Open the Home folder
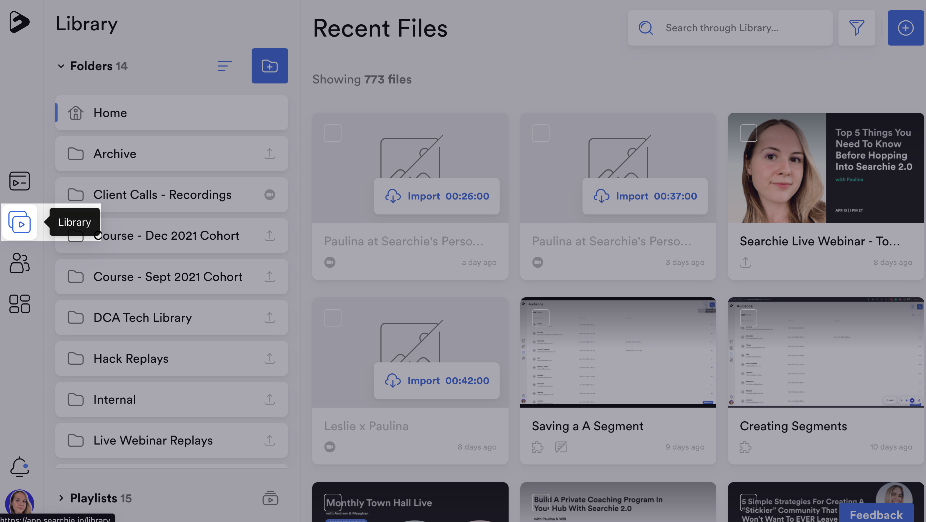The image size is (926, 522). point(171,113)
